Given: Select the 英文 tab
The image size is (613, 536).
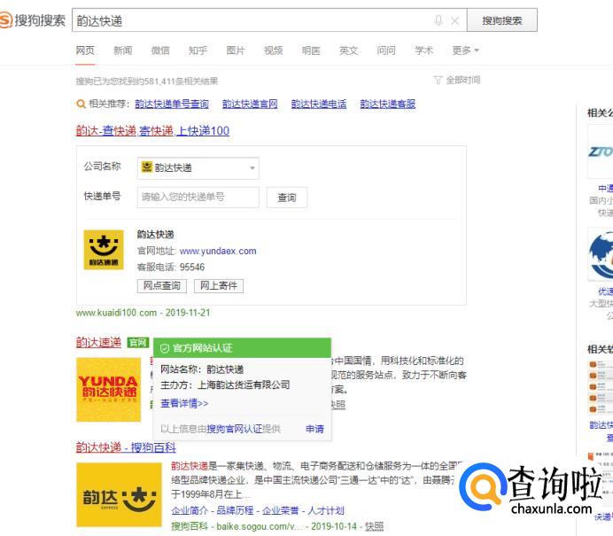Looking at the screenshot, I should [348, 50].
